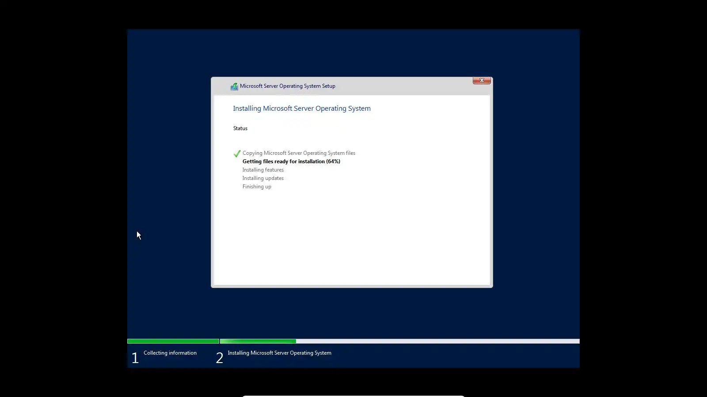Close the Microsoft Server Operating System Setup dialog

point(482,80)
